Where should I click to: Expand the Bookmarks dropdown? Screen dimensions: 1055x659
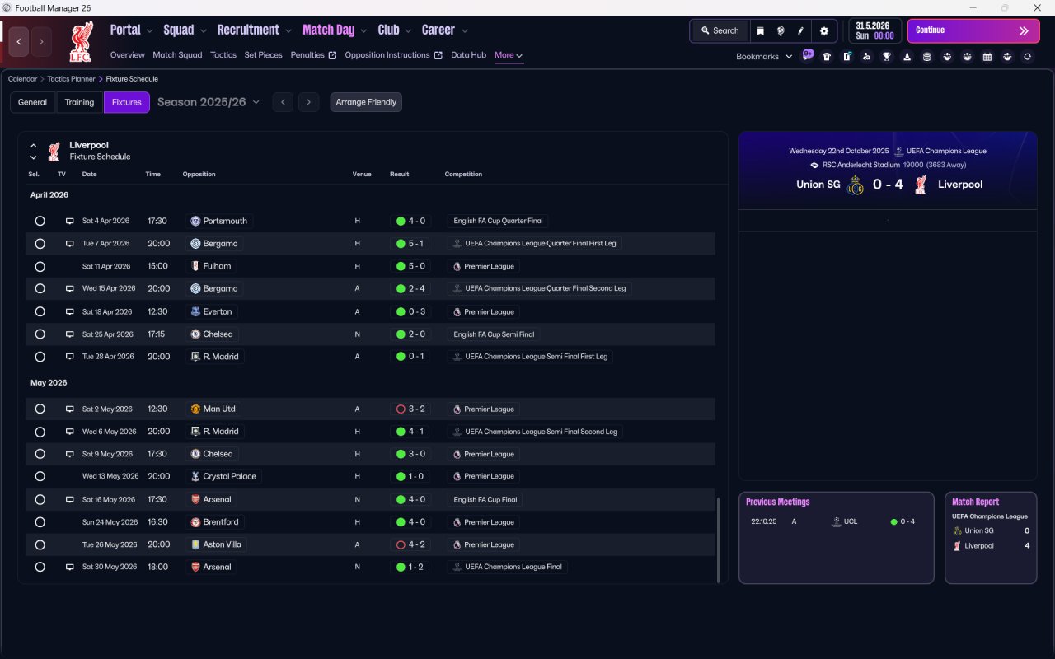(x=764, y=57)
